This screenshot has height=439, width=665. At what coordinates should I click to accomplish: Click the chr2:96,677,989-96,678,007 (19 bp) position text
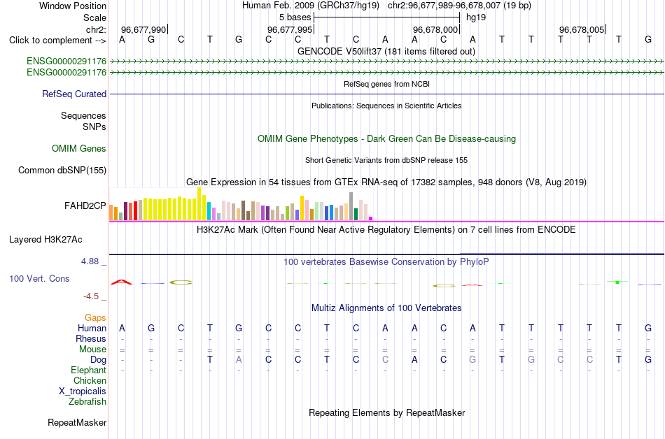coord(459,6)
